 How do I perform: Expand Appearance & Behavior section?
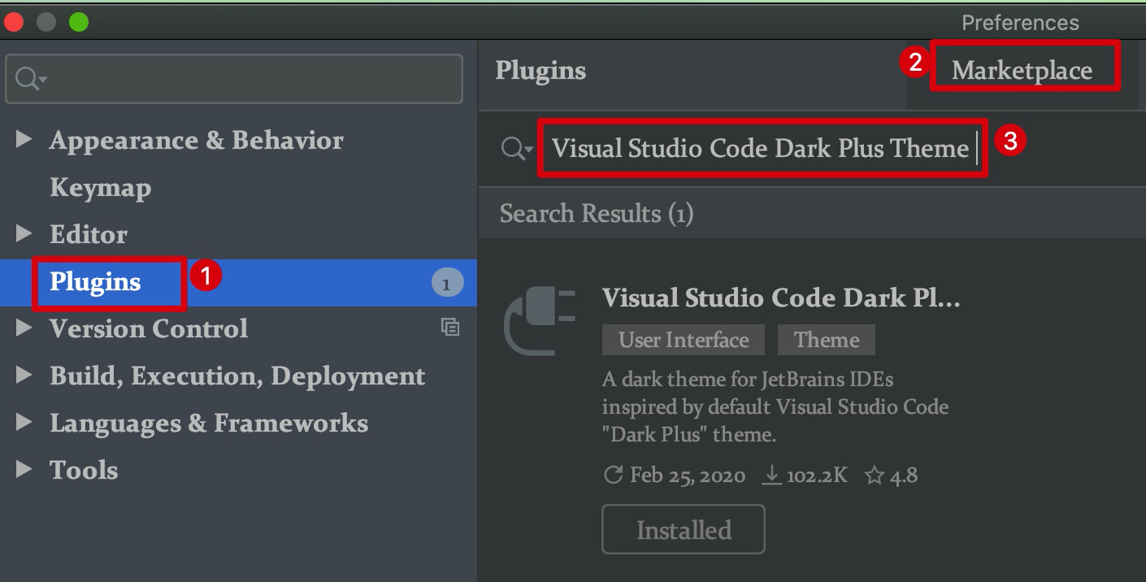(x=24, y=140)
